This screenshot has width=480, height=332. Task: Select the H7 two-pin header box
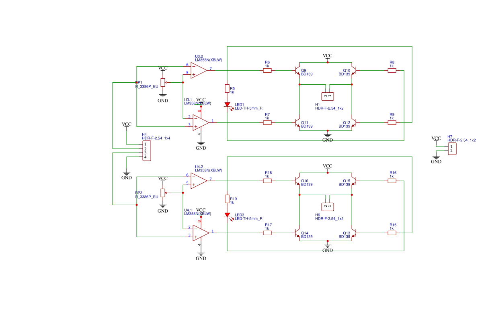(452, 149)
